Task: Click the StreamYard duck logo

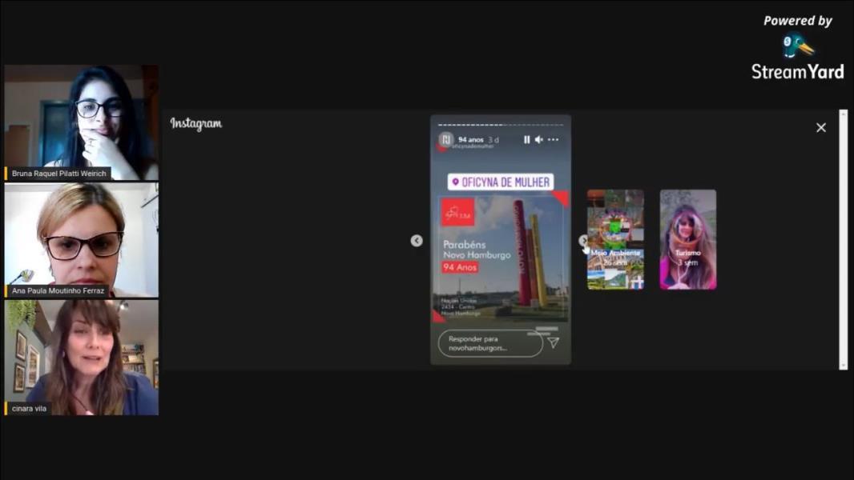Action: (798, 46)
